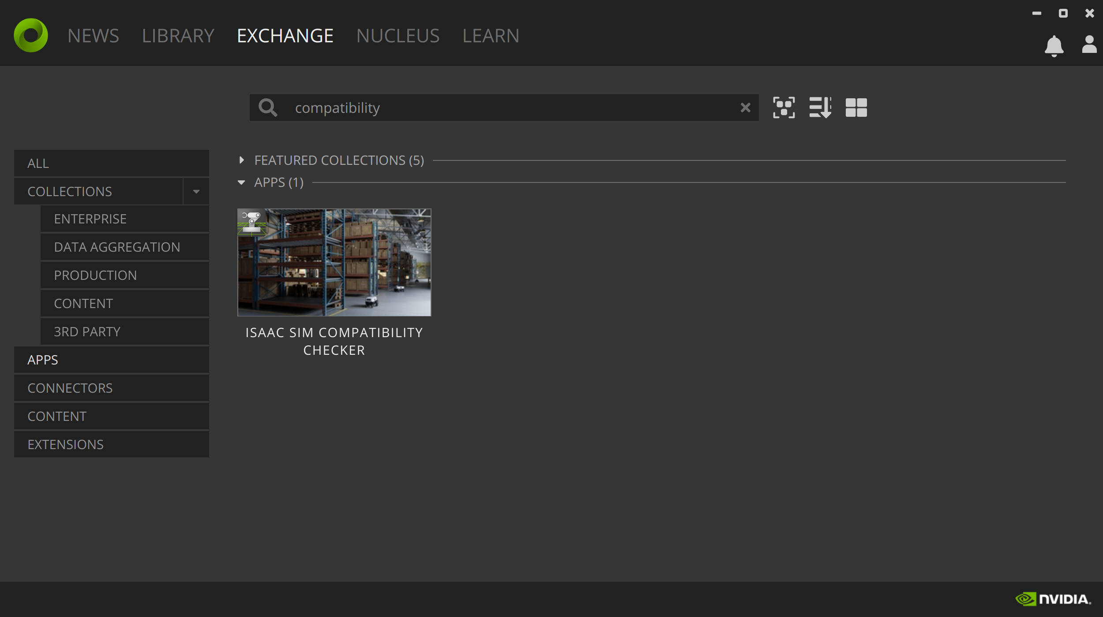1103x617 pixels.
Task: Open the Isaac Sim Compatibility Checker thumbnail
Action: coord(334,262)
